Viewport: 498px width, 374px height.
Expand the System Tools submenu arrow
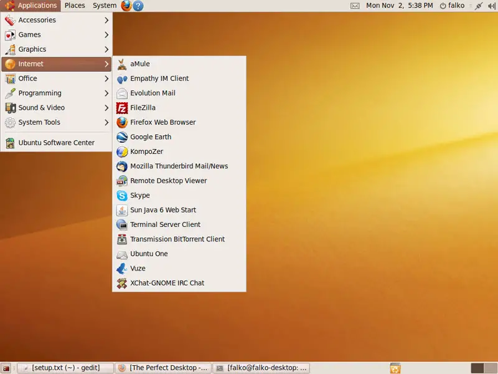106,122
